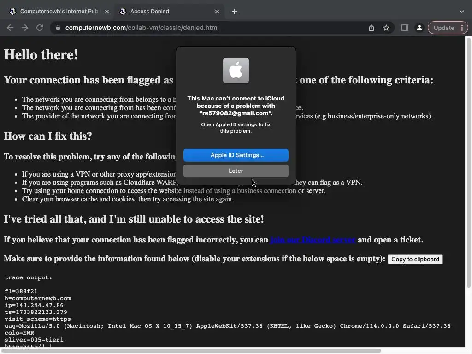Click the 'How can I fix this?' heading
Image resolution: width=472 pixels, height=354 pixels.
[x=48, y=136]
